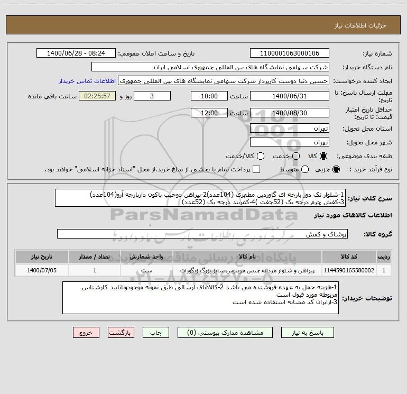Click the توضیحات خریدار text area
407x394 pixels.
point(201,298)
